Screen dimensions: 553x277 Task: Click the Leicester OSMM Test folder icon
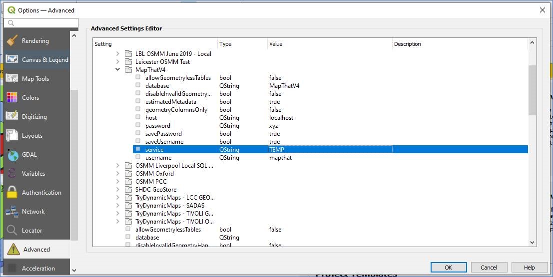click(x=128, y=62)
